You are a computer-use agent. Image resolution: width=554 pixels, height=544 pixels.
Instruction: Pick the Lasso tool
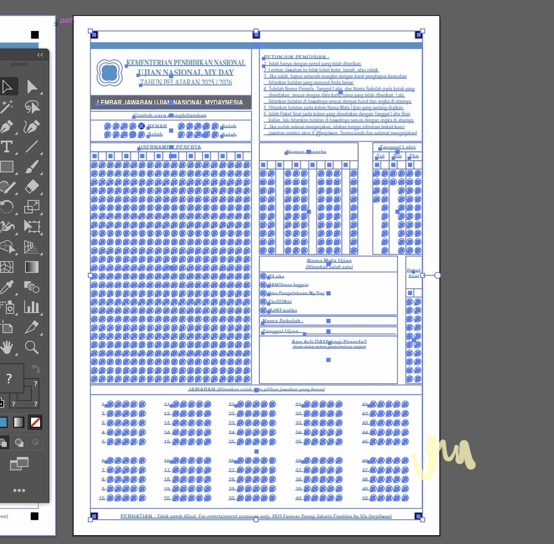32,107
